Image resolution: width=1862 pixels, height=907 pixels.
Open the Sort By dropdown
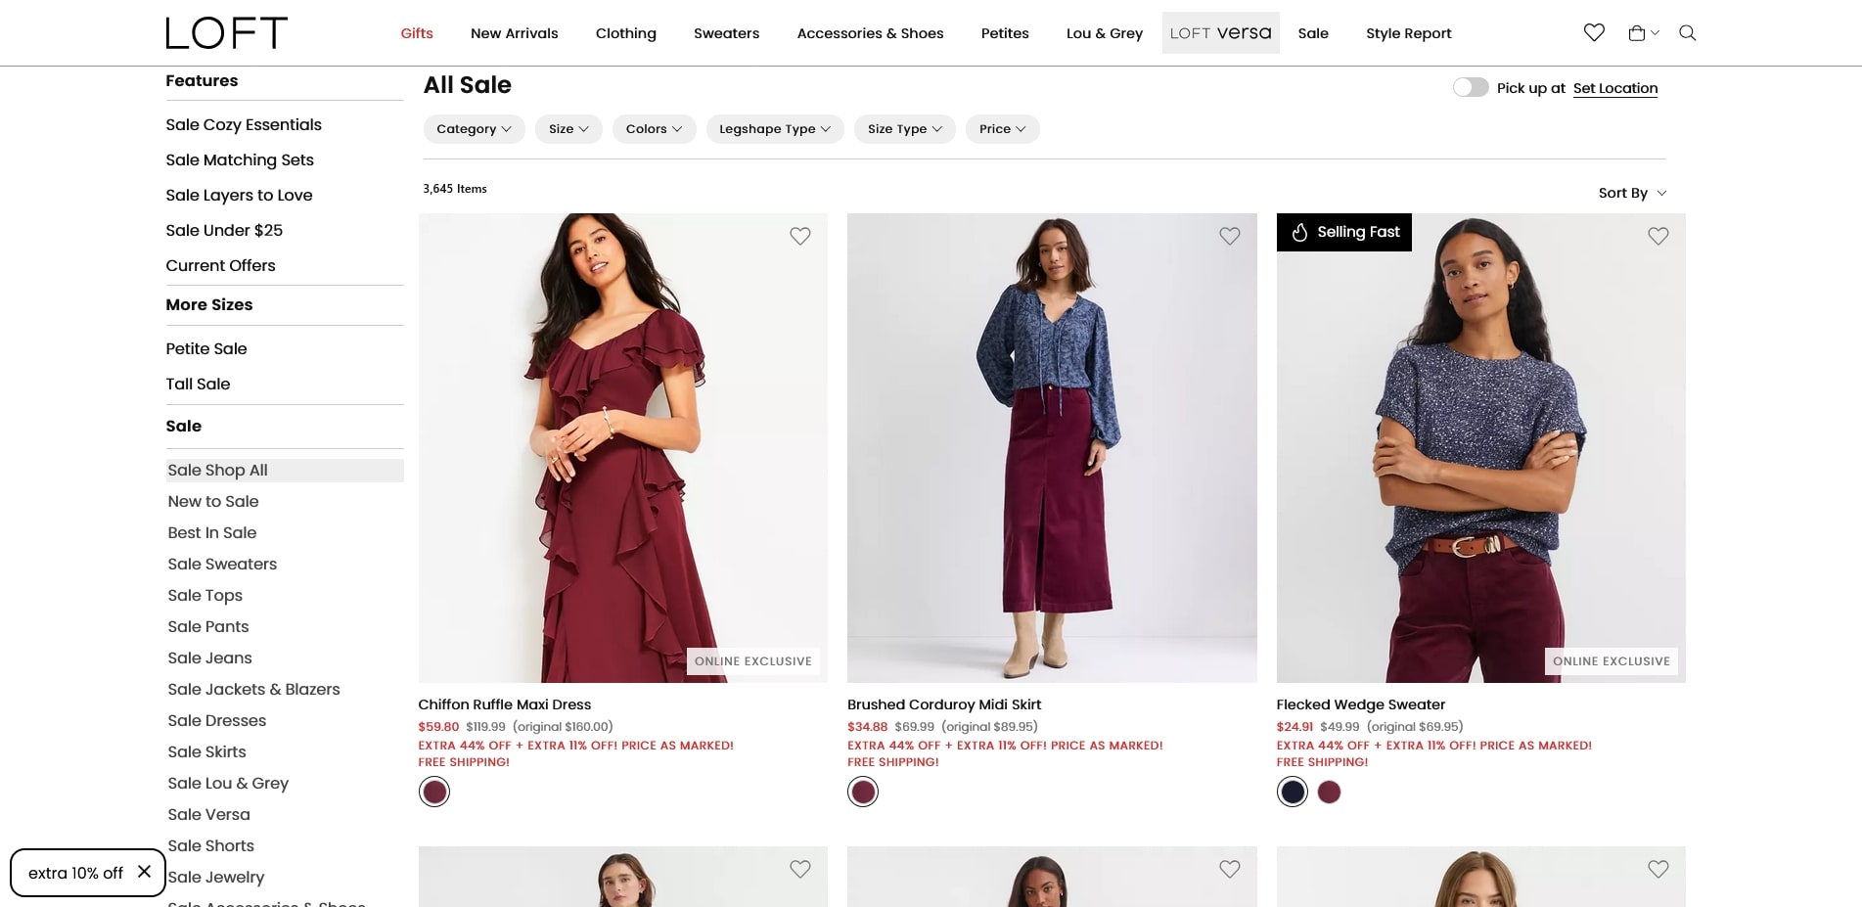point(1632,193)
